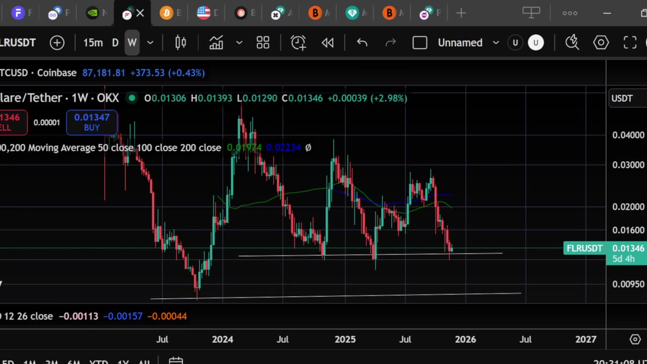
Task: Click the FLRUSDT symbol search field
Action: 18,43
